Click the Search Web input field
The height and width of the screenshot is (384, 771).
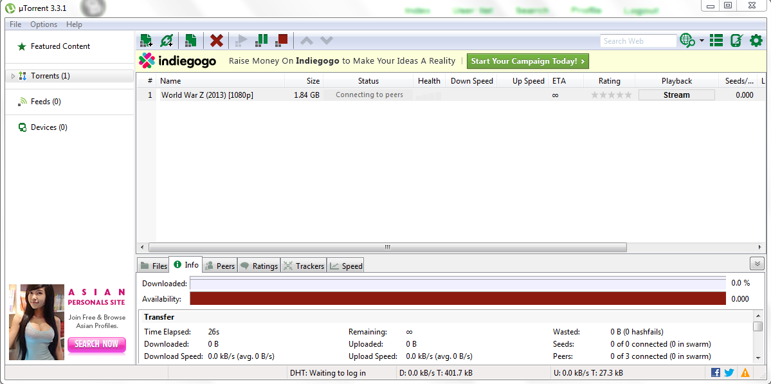(x=639, y=41)
